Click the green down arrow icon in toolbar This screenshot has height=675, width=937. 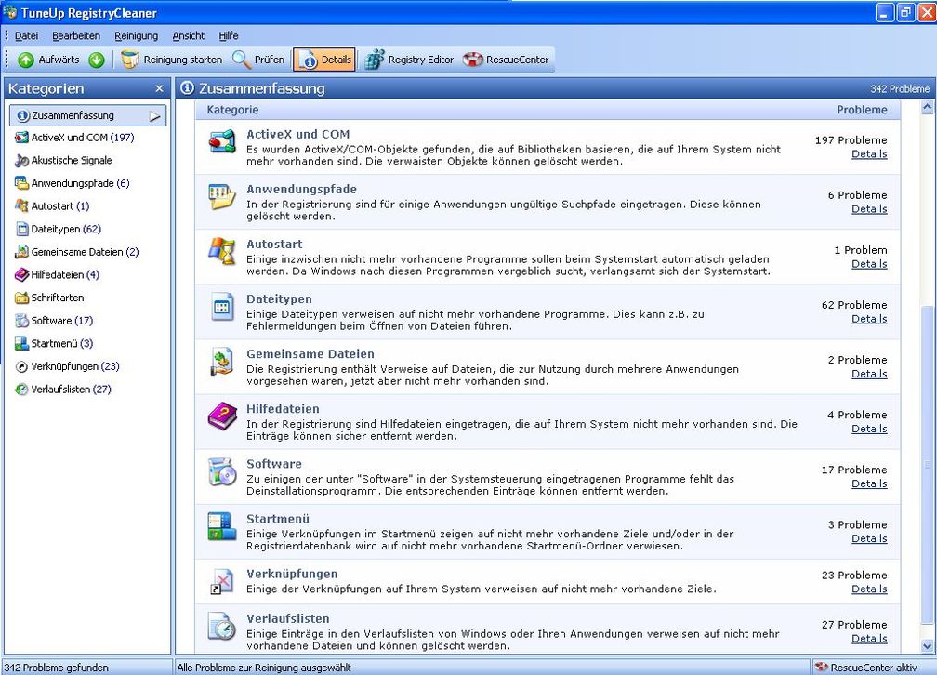tap(97, 60)
